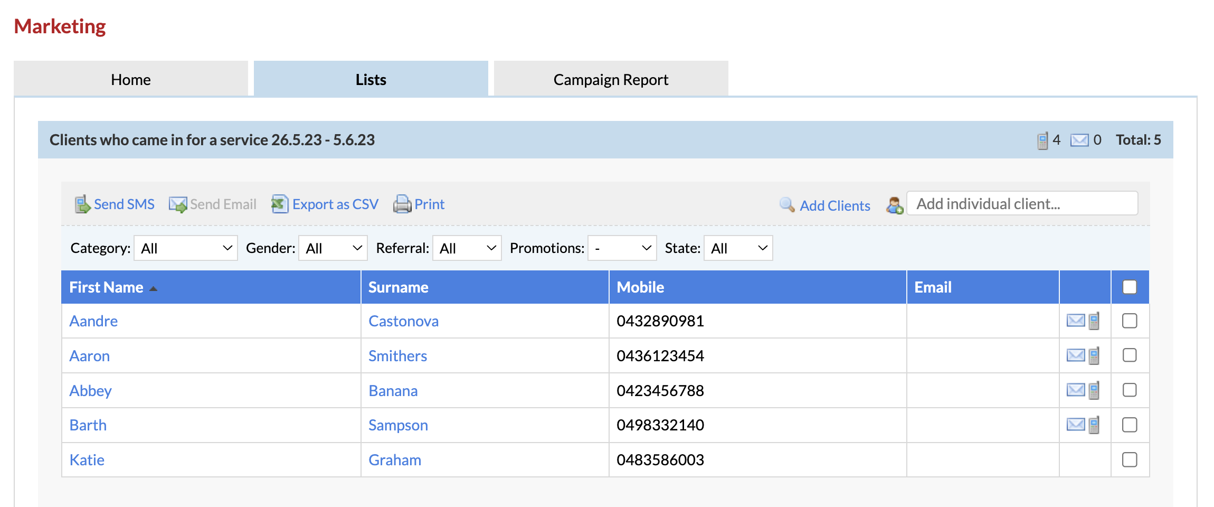
Task: Click the Add Clients magnifier icon
Action: (787, 205)
